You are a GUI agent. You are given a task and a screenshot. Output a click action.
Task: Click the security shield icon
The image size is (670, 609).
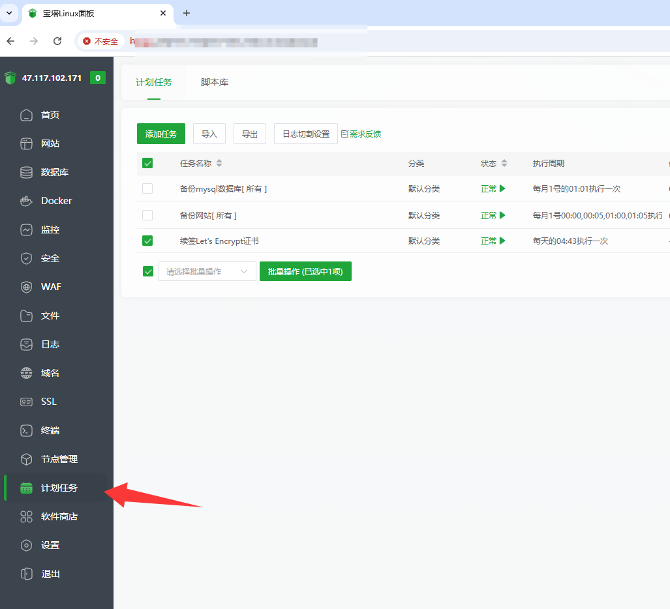(x=26, y=258)
